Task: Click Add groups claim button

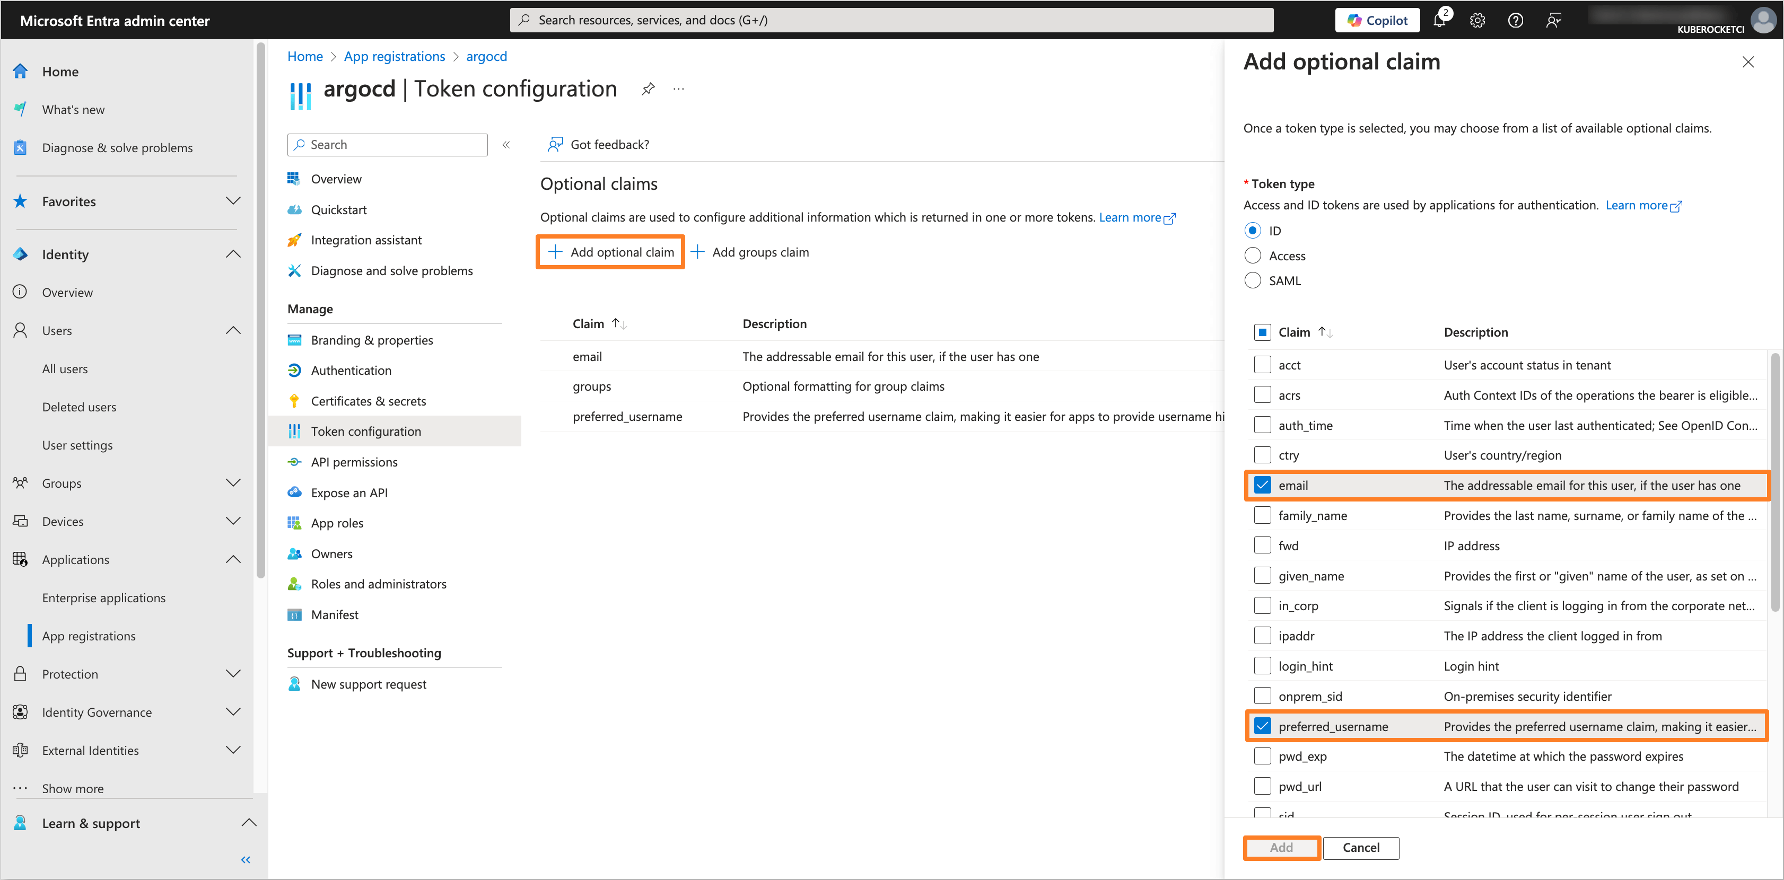Action: (751, 252)
